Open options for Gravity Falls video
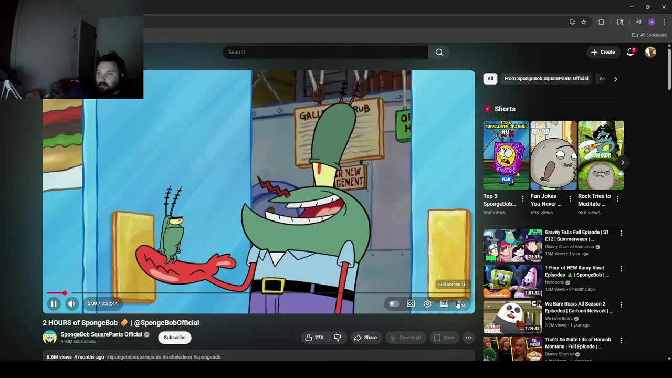Screen dimensions: 672x378 click(621, 233)
